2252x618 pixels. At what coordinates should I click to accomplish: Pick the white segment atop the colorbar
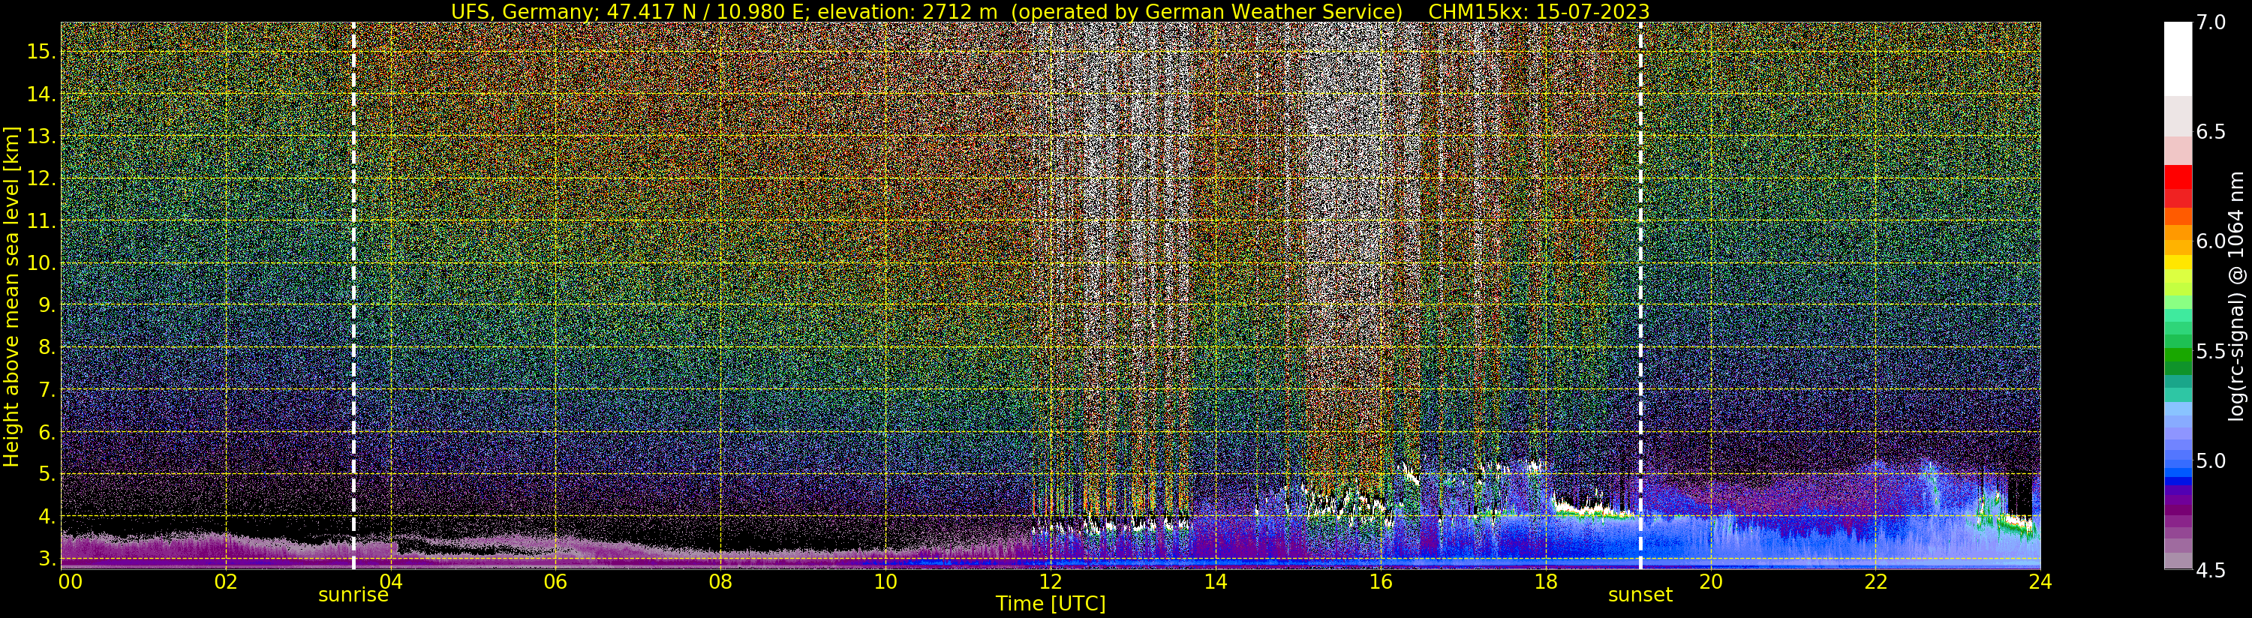2178,58
